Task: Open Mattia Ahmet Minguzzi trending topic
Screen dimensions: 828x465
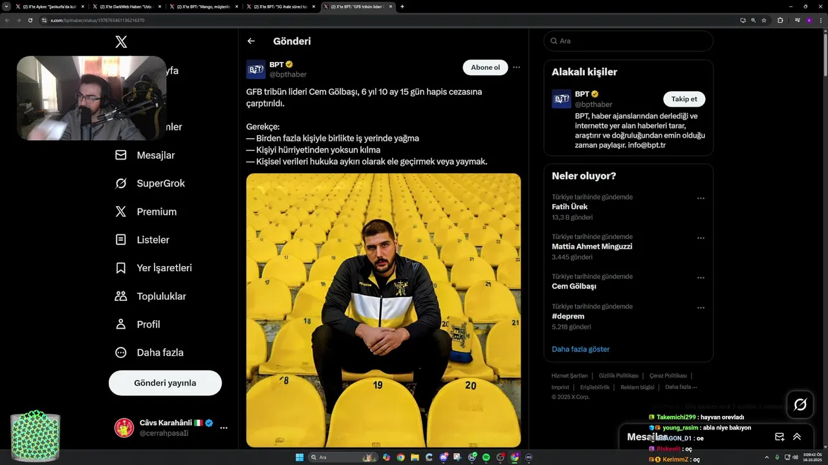Action: (592, 247)
